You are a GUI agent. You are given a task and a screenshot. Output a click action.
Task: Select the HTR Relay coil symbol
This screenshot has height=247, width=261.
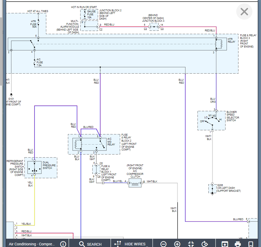point(218,44)
